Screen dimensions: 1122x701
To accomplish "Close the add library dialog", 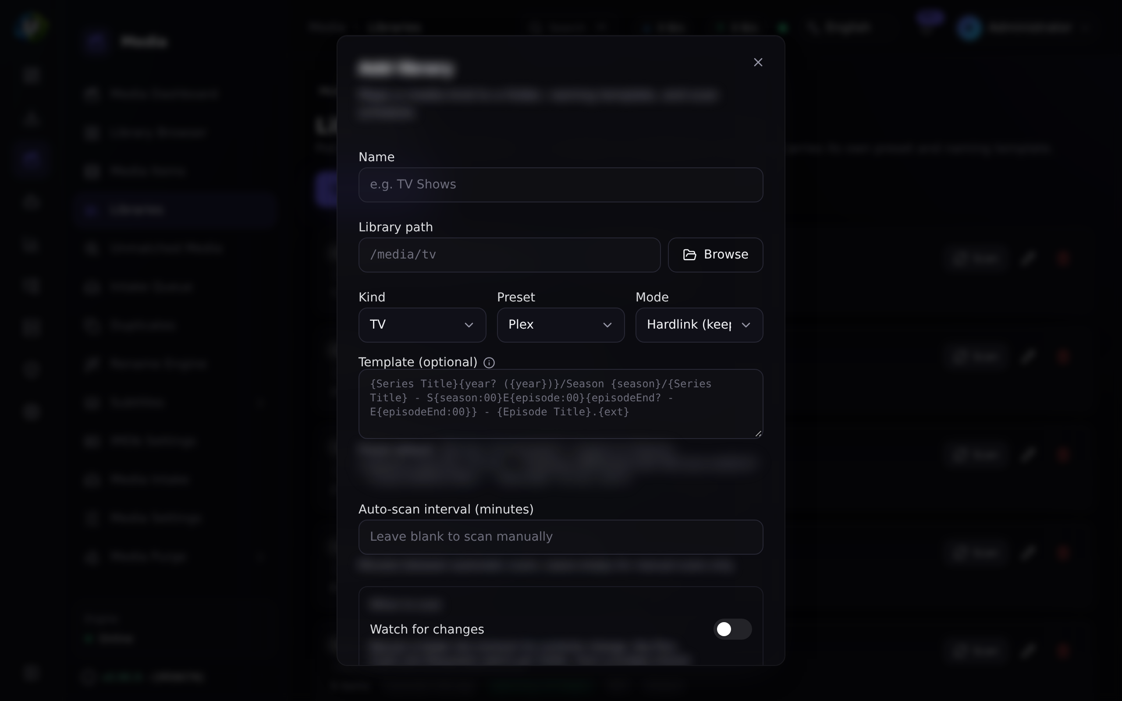I will coord(758,62).
